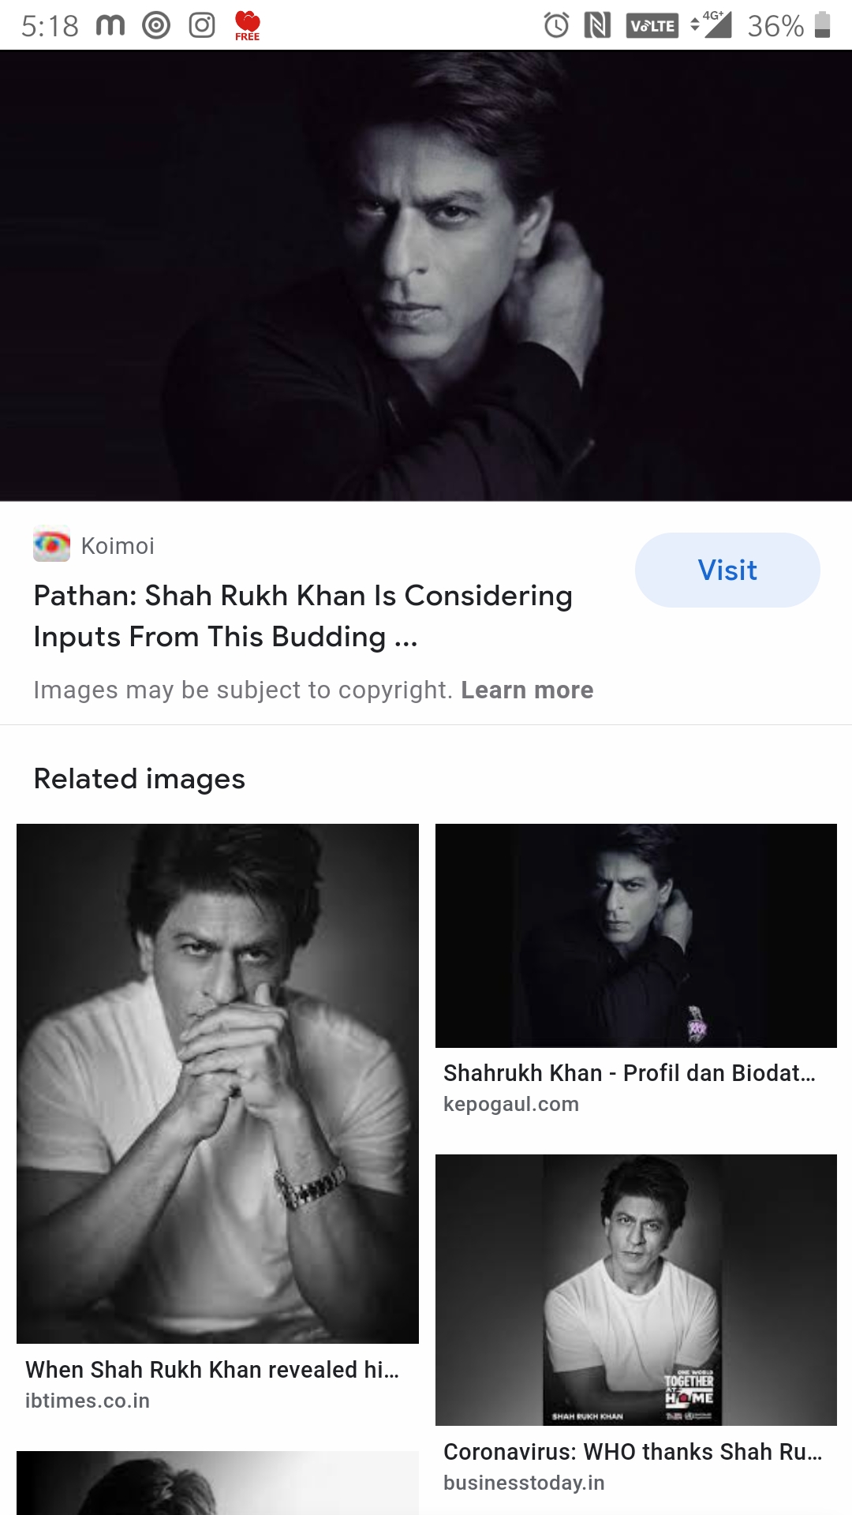Open the related image above the ibtimes.co.in caption
The width and height of the screenshot is (852, 1515).
point(218,1083)
